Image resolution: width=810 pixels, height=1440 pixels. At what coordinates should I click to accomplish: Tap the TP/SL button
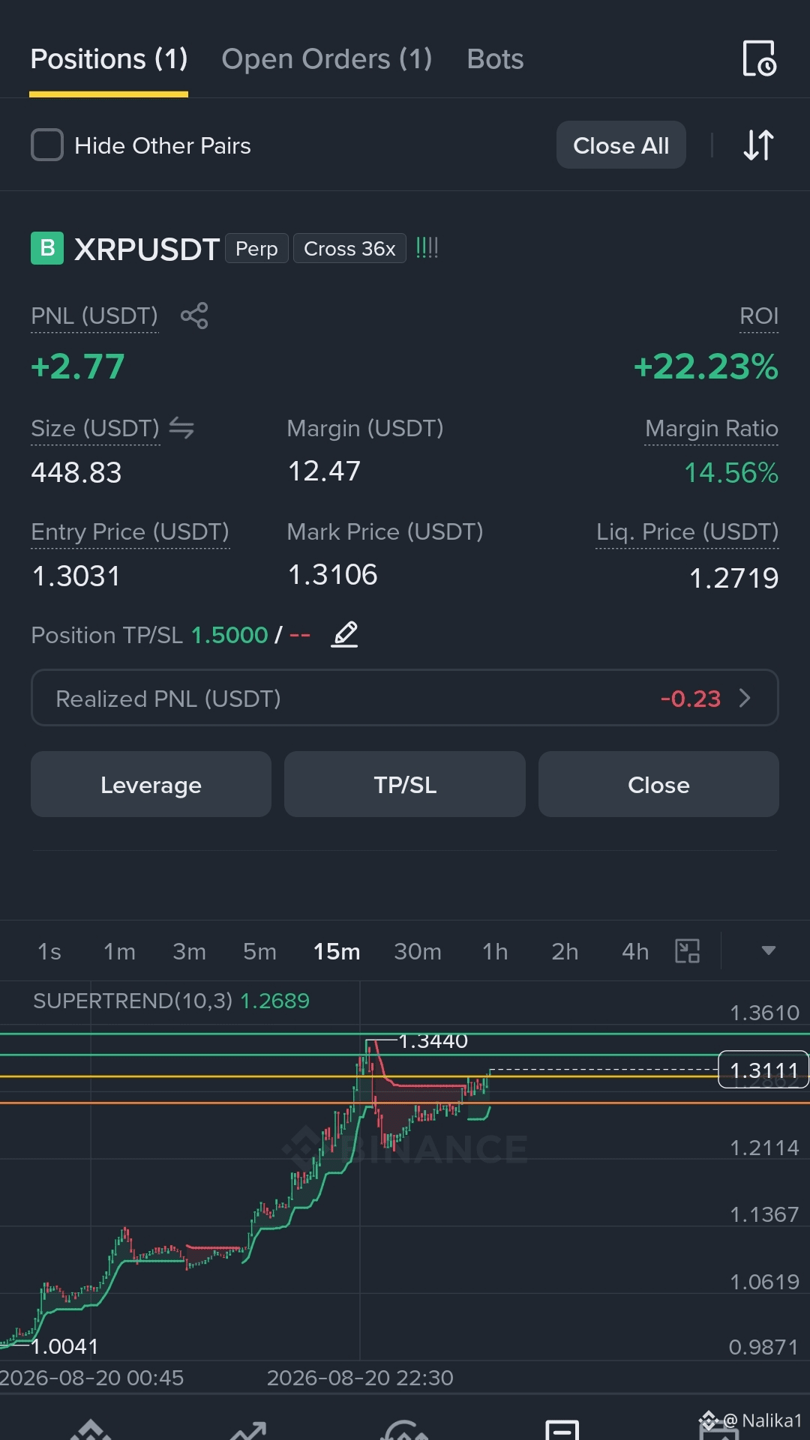tap(405, 784)
